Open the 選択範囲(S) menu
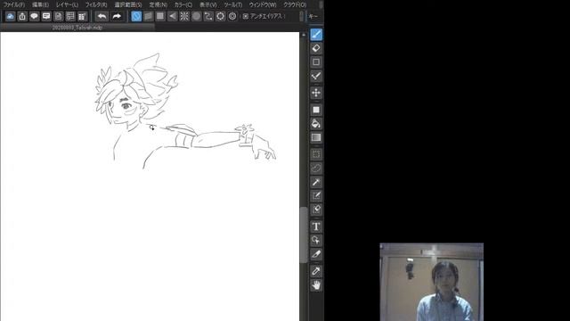The height and width of the screenshot is (321, 570). [x=128, y=4]
